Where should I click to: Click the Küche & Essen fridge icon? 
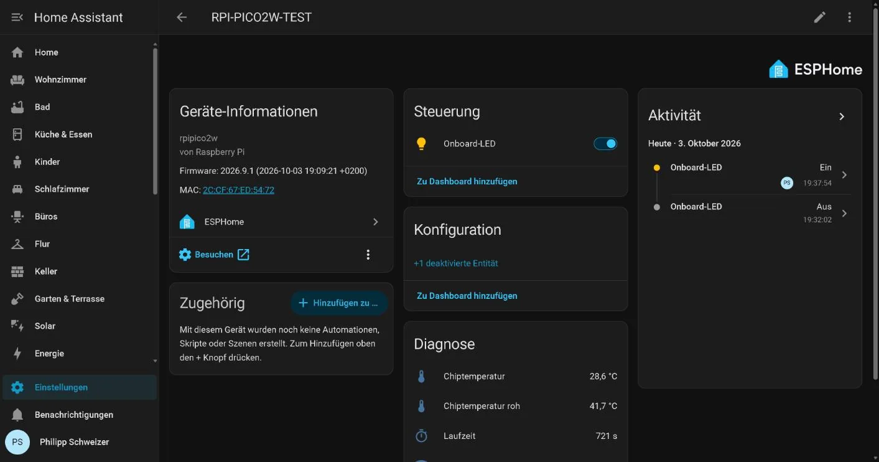coord(17,134)
